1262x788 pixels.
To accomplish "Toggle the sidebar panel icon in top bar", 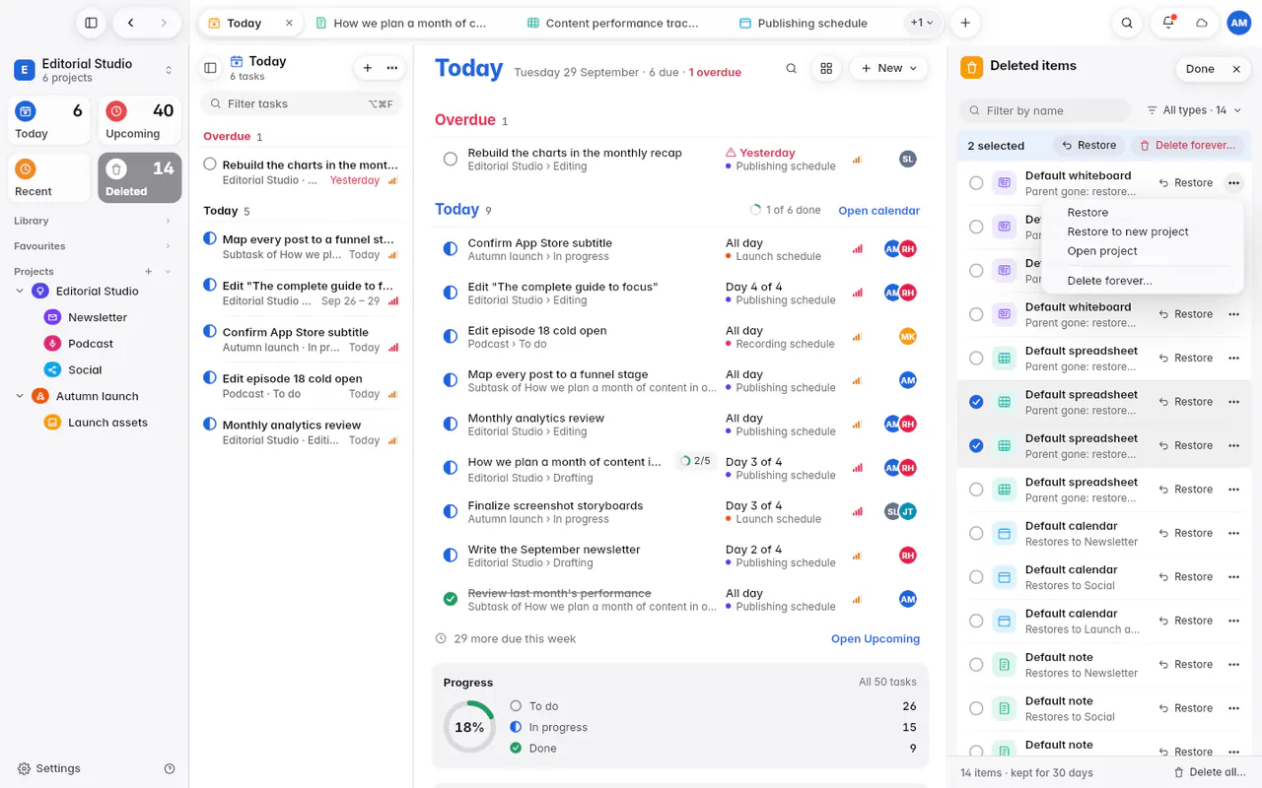I will point(91,23).
